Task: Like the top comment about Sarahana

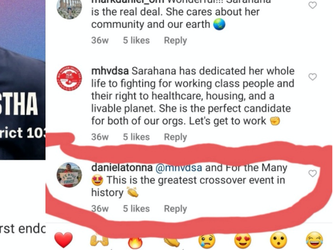Action: (x=313, y=5)
